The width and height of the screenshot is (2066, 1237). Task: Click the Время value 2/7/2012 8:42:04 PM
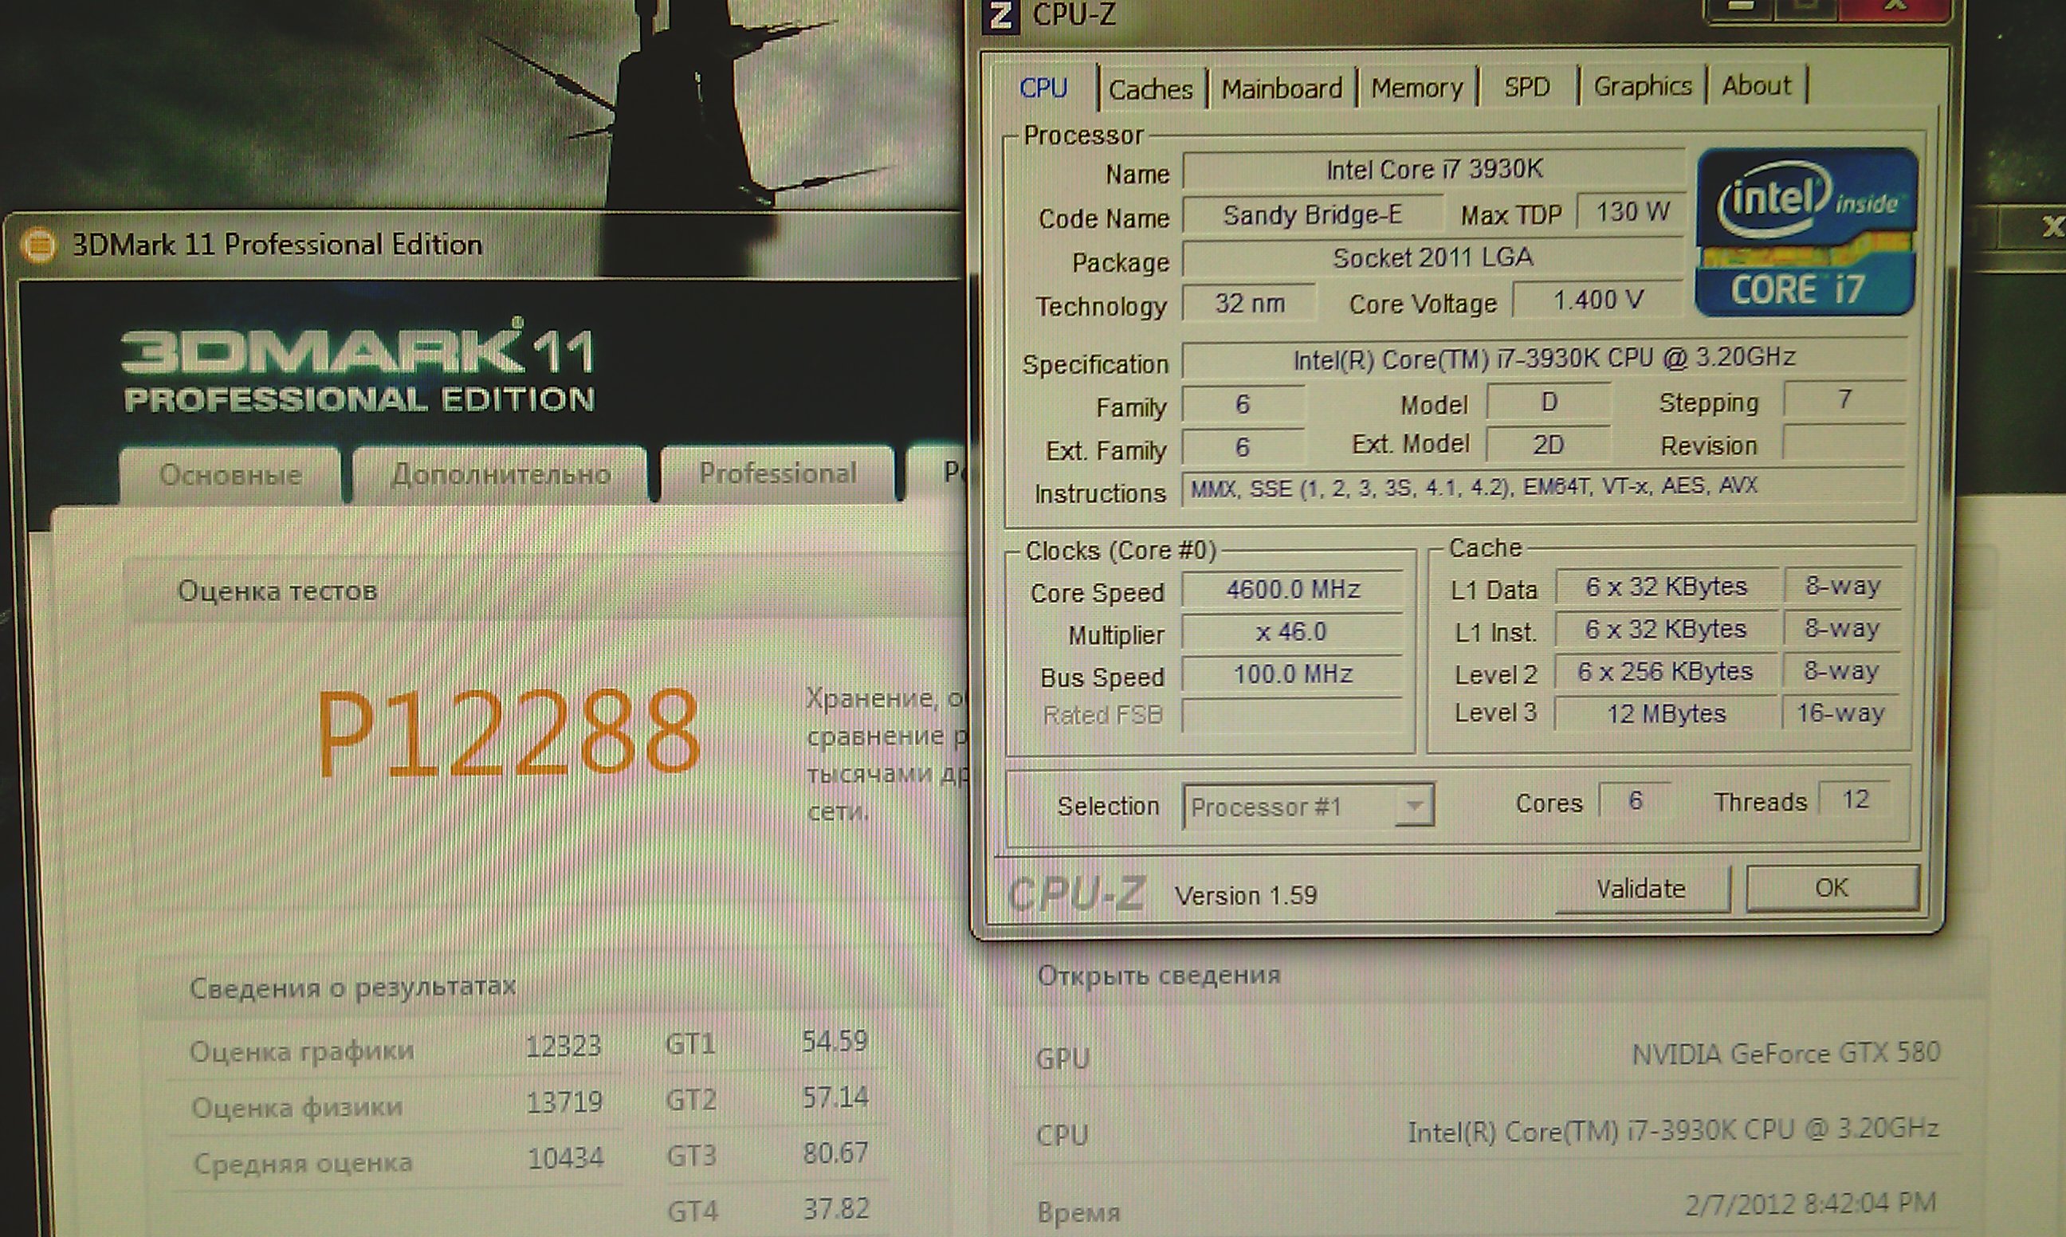pos(1810,1204)
